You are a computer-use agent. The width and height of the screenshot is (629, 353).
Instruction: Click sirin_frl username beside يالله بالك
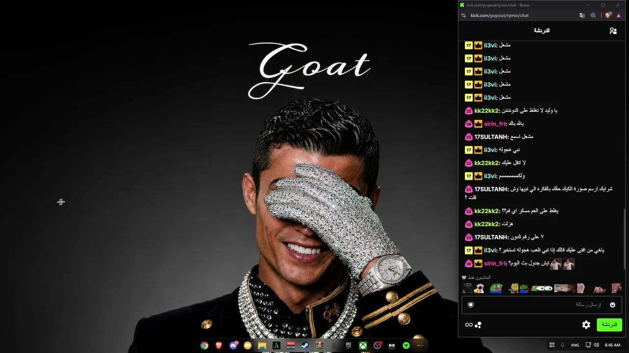pyautogui.click(x=495, y=124)
